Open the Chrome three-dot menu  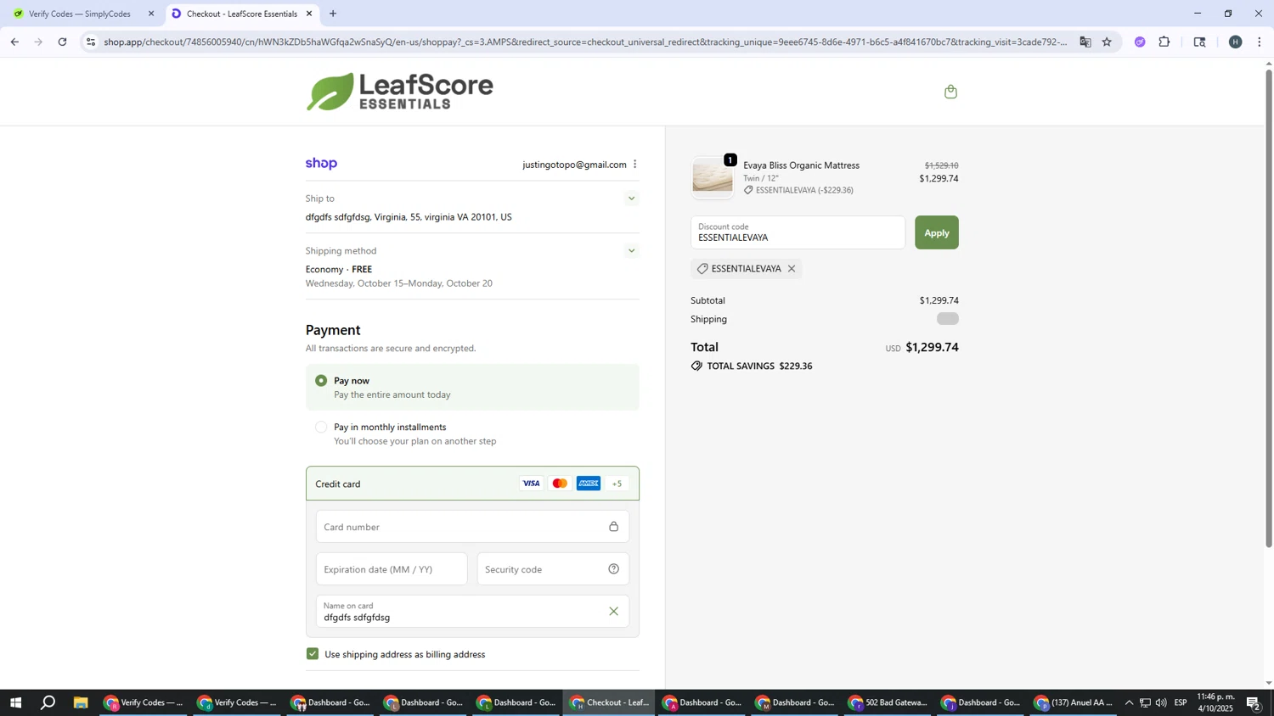coord(1260,42)
